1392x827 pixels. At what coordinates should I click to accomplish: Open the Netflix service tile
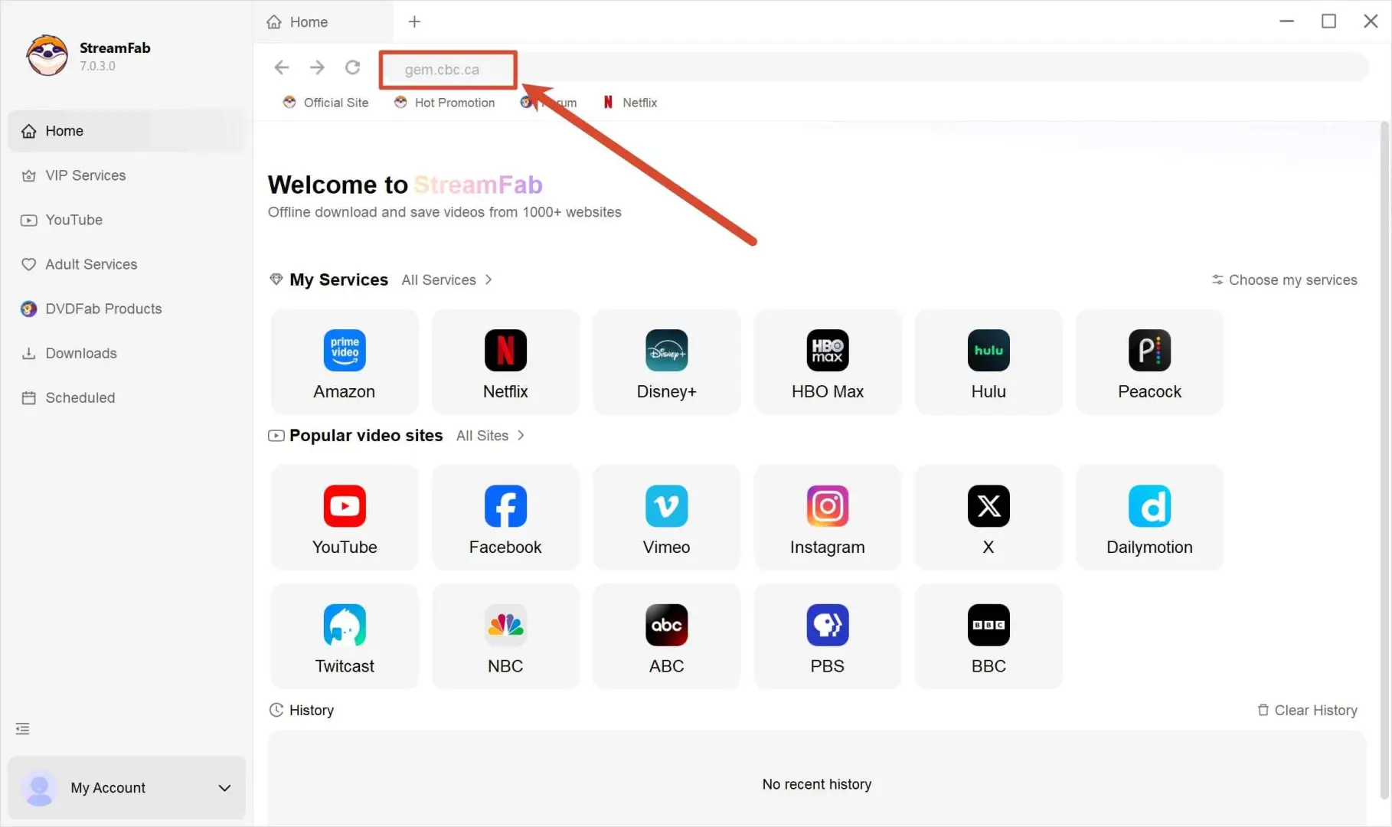(505, 362)
